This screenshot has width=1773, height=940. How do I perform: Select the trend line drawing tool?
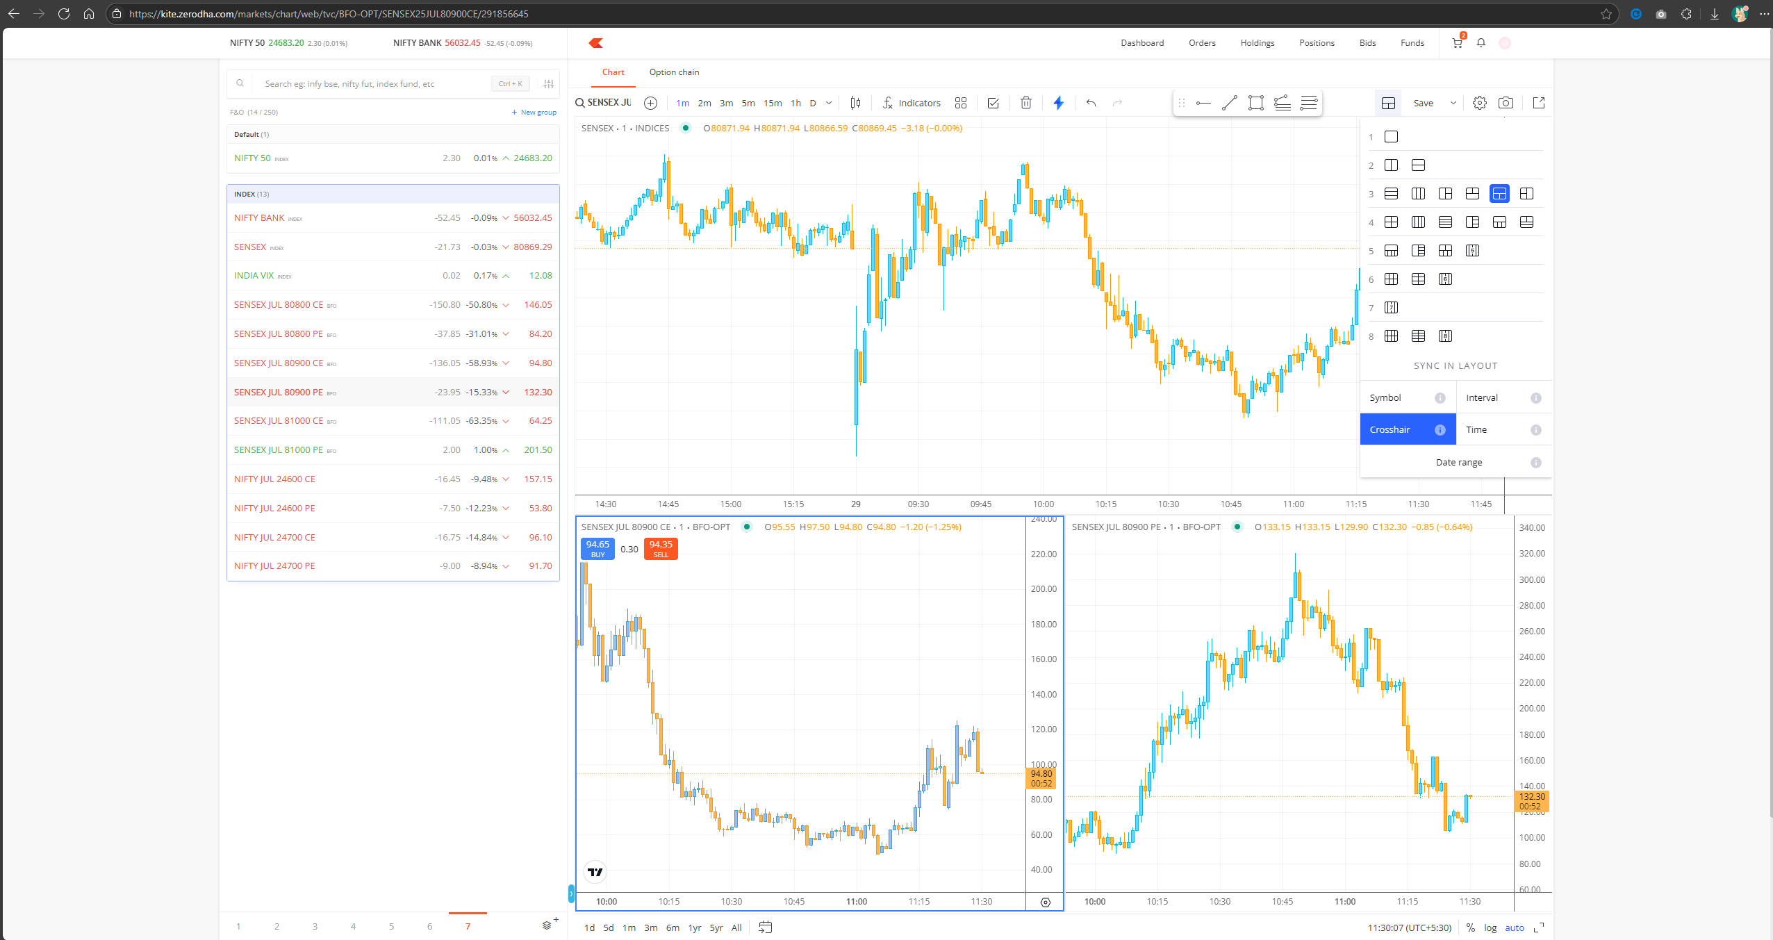(x=1229, y=103)
